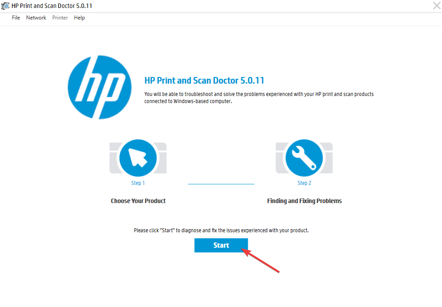Click the Finding and Fixing Problems heading
442x307 pixels.
[x=304, y=201]
